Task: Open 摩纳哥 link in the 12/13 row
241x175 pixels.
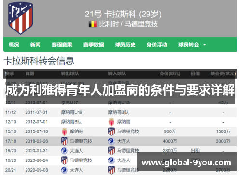Action: tap(123, 122)
